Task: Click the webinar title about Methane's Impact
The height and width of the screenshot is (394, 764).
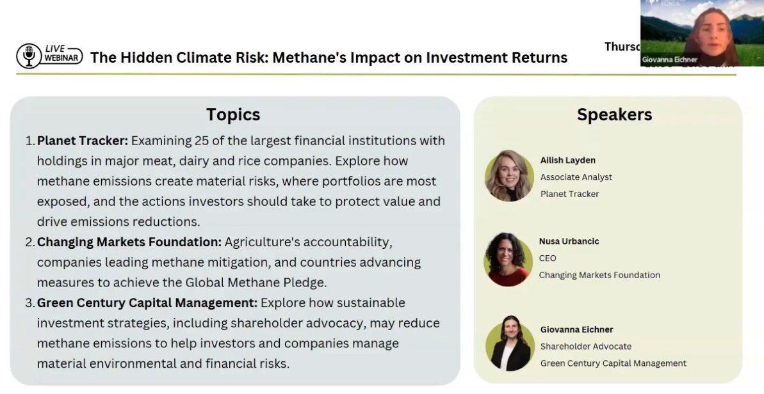Action: (x=329, y=58)
